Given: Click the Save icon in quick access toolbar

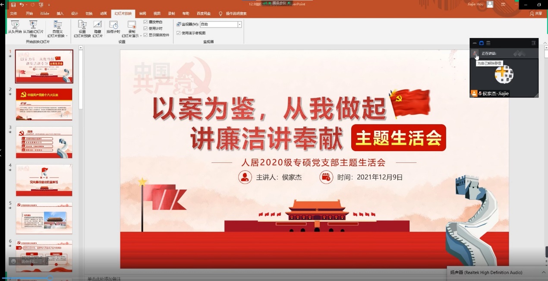Looking at the screenshot, I should coord(13,5).
